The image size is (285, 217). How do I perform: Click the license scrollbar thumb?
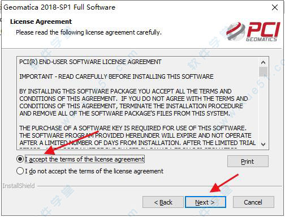tap(264, 71)
